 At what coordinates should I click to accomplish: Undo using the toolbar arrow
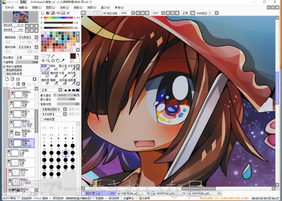[83, 13]
